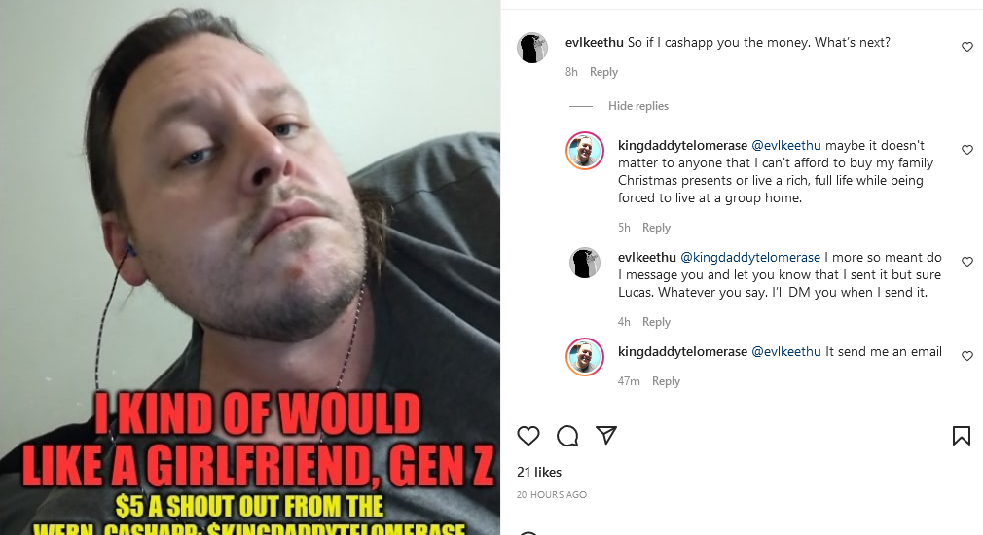Like evlkeethu's 'Whatever you say' reply

967,262
